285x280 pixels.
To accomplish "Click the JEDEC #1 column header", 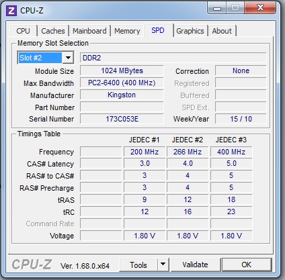I will tap(144, 140).
